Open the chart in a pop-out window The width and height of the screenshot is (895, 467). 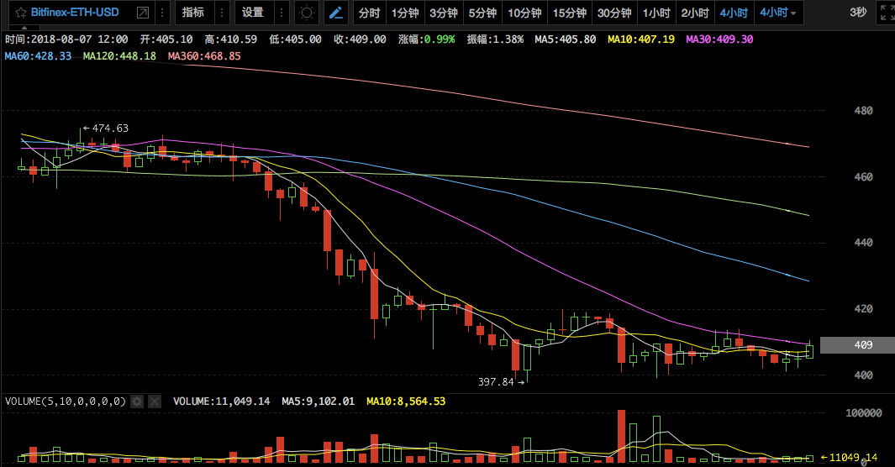(143, 13)
